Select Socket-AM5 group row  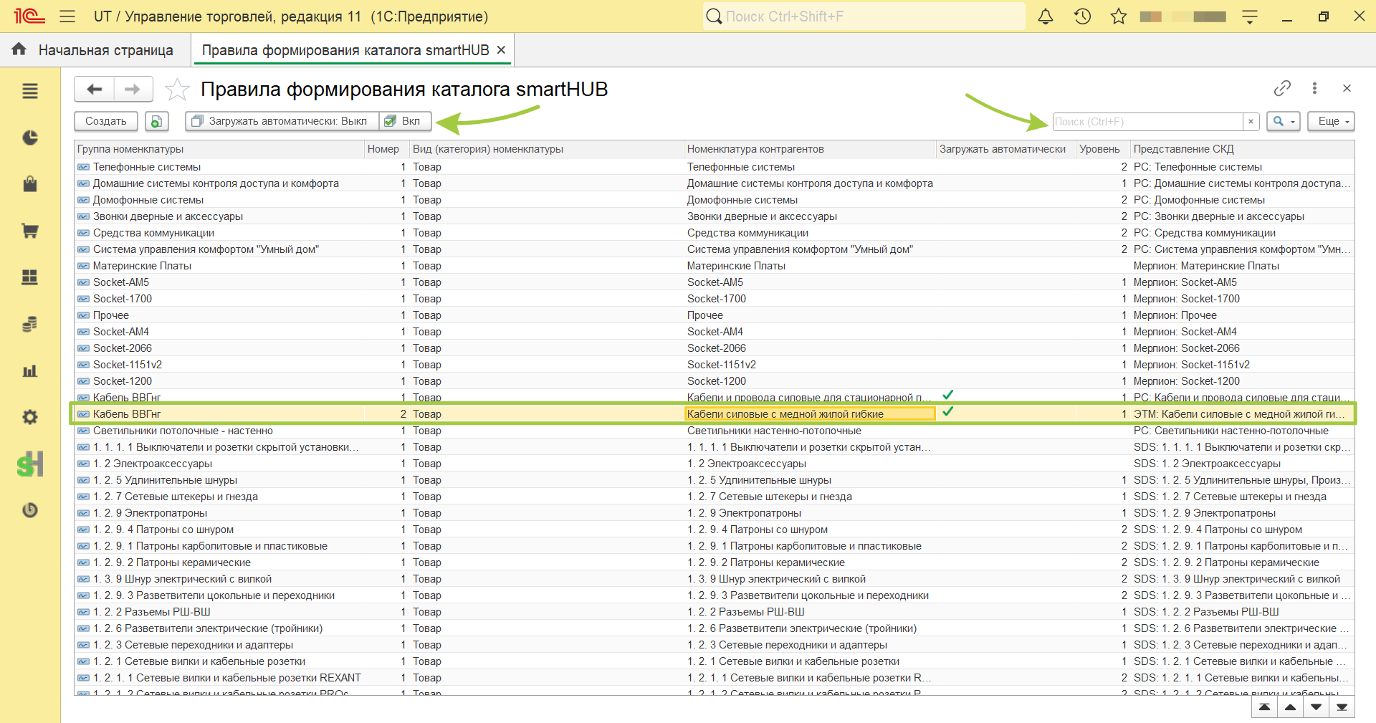[714, 282]
